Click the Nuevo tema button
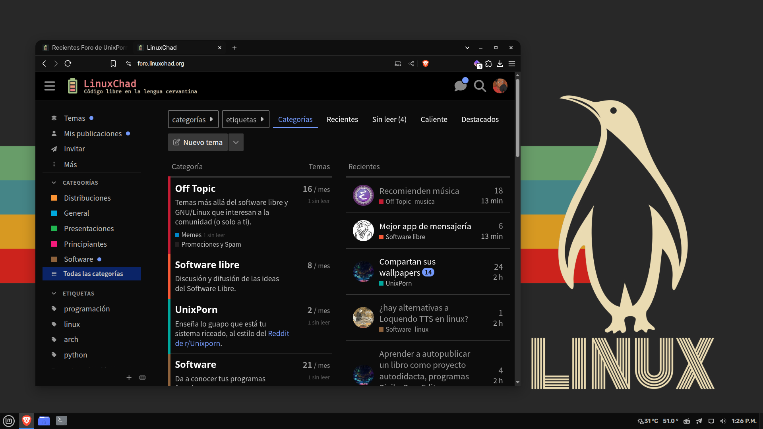 coord(198,142)
